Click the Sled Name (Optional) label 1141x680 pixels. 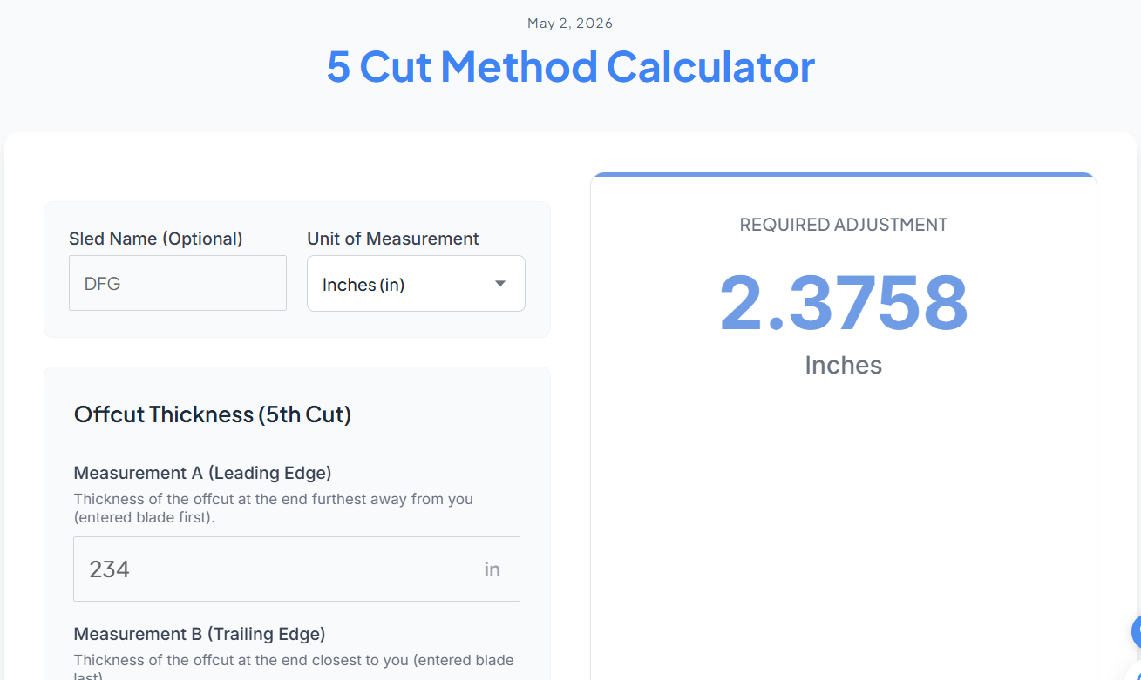point(156,239)
